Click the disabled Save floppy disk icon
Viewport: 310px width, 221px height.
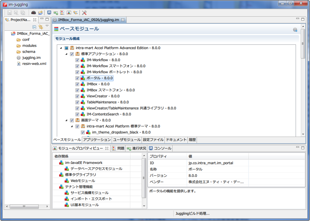(x=9, y=13)
